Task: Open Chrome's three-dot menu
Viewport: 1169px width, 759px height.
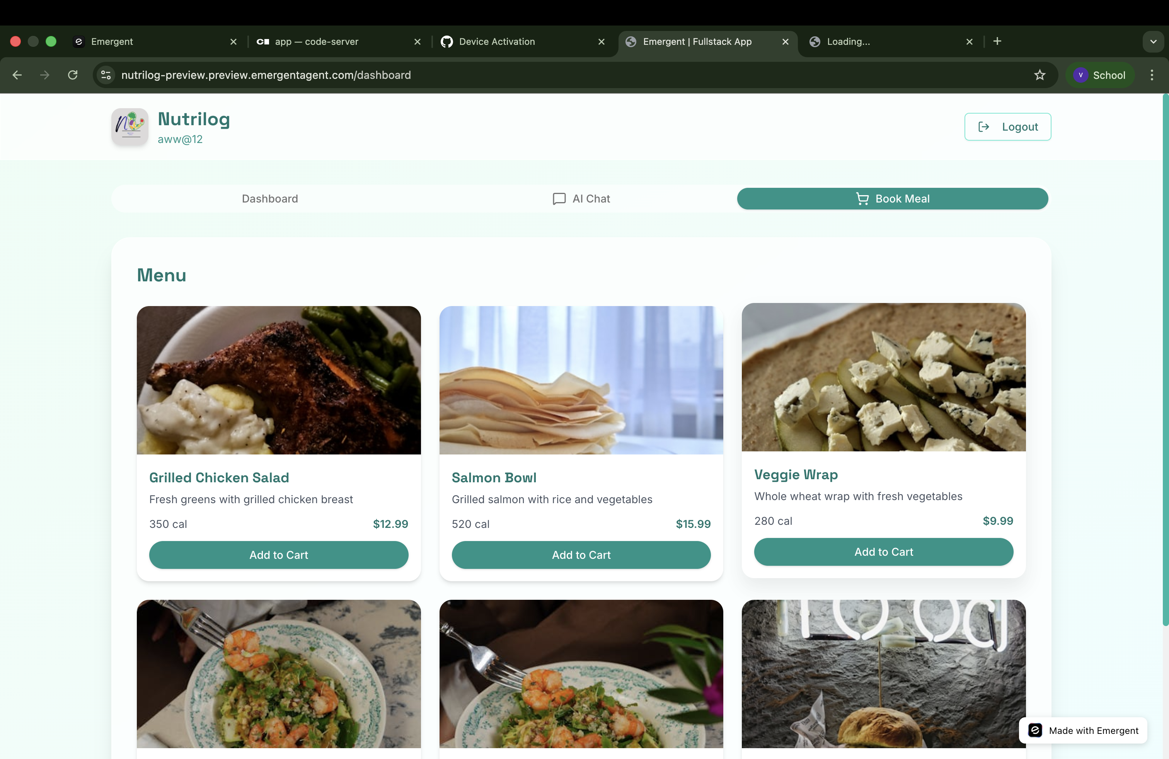Action: coord(1152,75)
